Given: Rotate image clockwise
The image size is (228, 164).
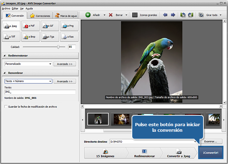Looking at the screenshot, I should 190,15.
